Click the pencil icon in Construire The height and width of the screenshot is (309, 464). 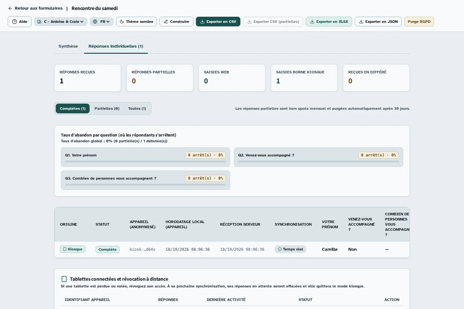pos(166,22)
